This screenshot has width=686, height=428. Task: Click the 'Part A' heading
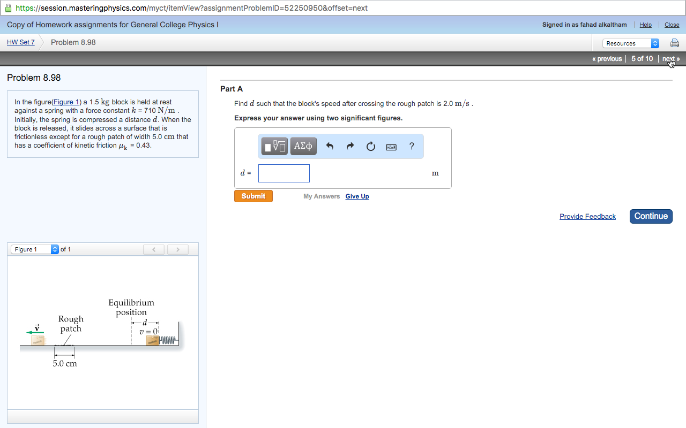coord(232,89)
